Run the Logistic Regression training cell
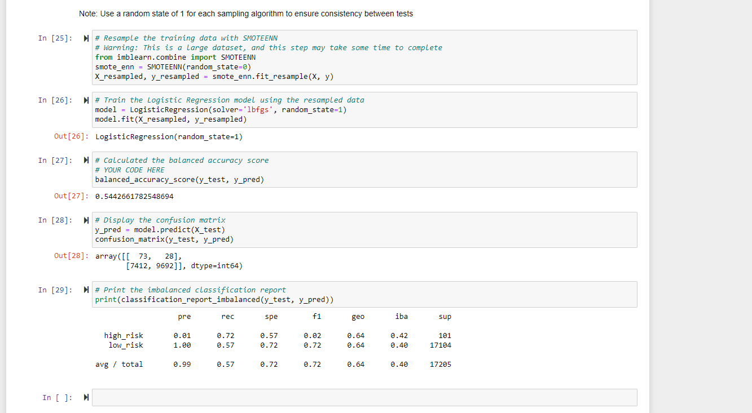The width and height of the screenshot is (752, 413). coord(86,100)
